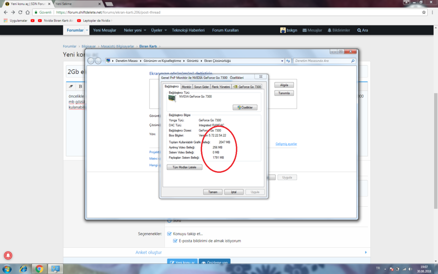This screenshot has width=438, height=274.
Task: Open the bskgn user profile menu
Action: click(x=289, y=30)
